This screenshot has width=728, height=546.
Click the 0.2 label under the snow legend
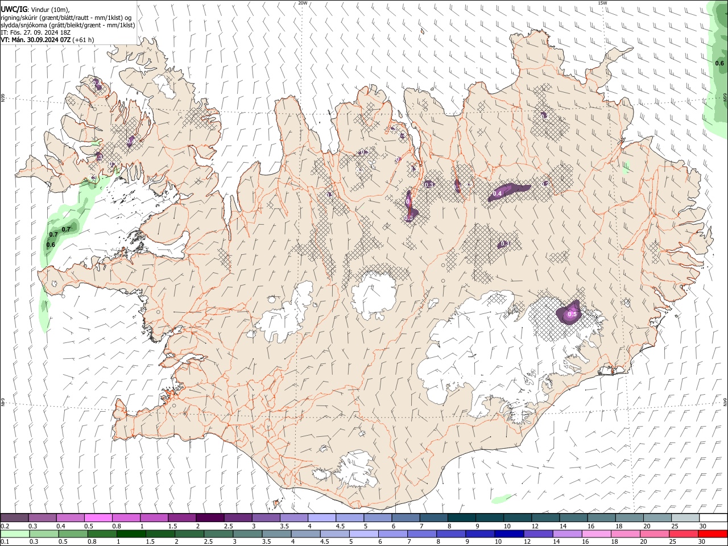pyautogui.click(x=5, y=526)
